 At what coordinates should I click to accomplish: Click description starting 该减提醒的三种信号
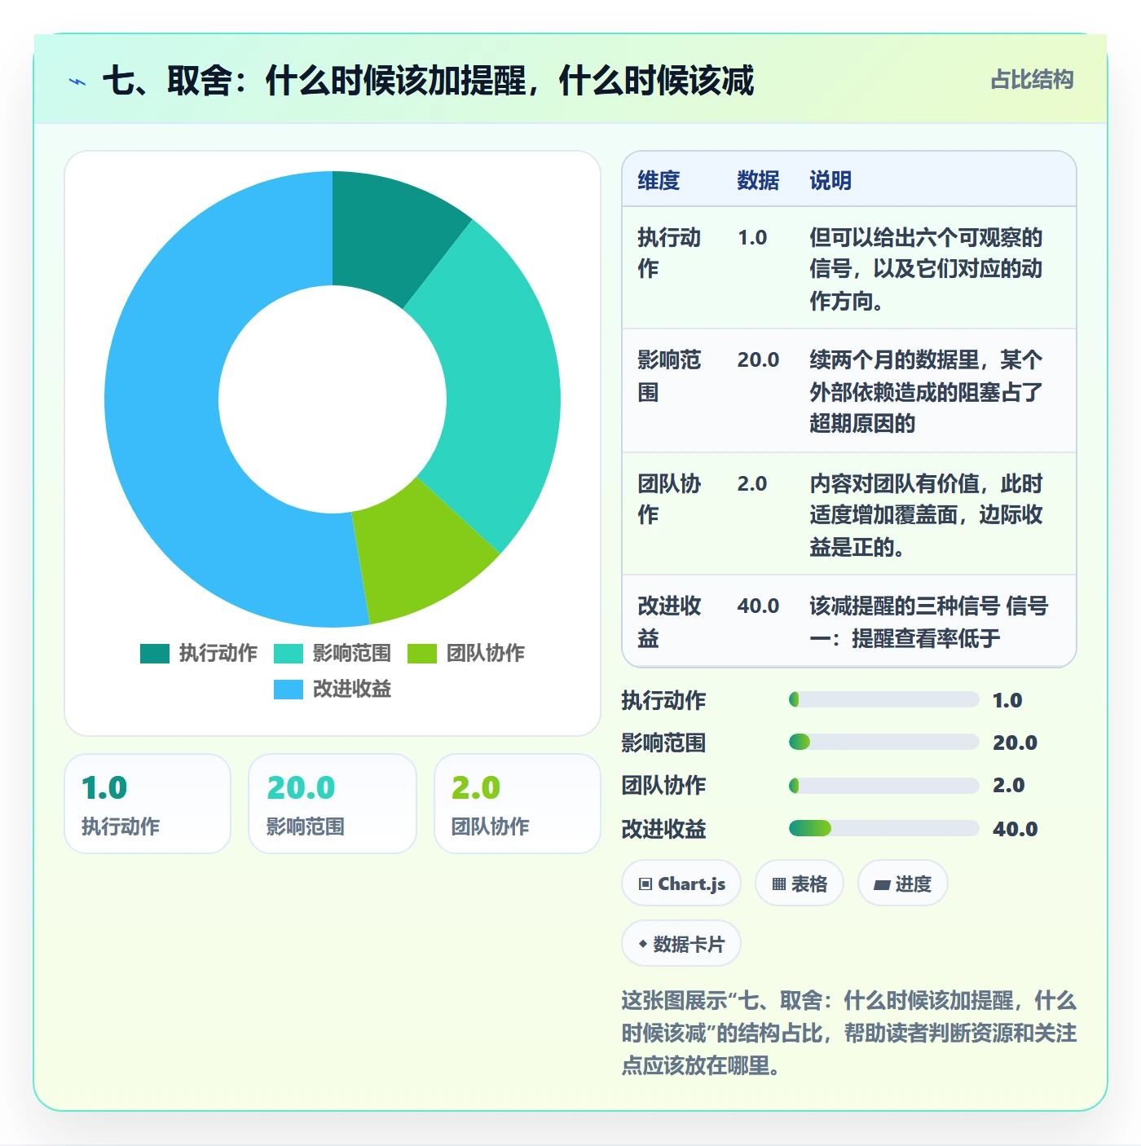click(x=928, y=622)
